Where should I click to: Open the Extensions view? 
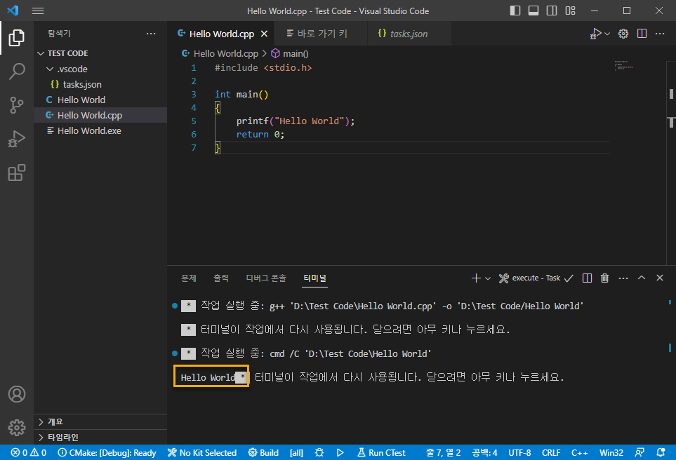pos(16,172)
